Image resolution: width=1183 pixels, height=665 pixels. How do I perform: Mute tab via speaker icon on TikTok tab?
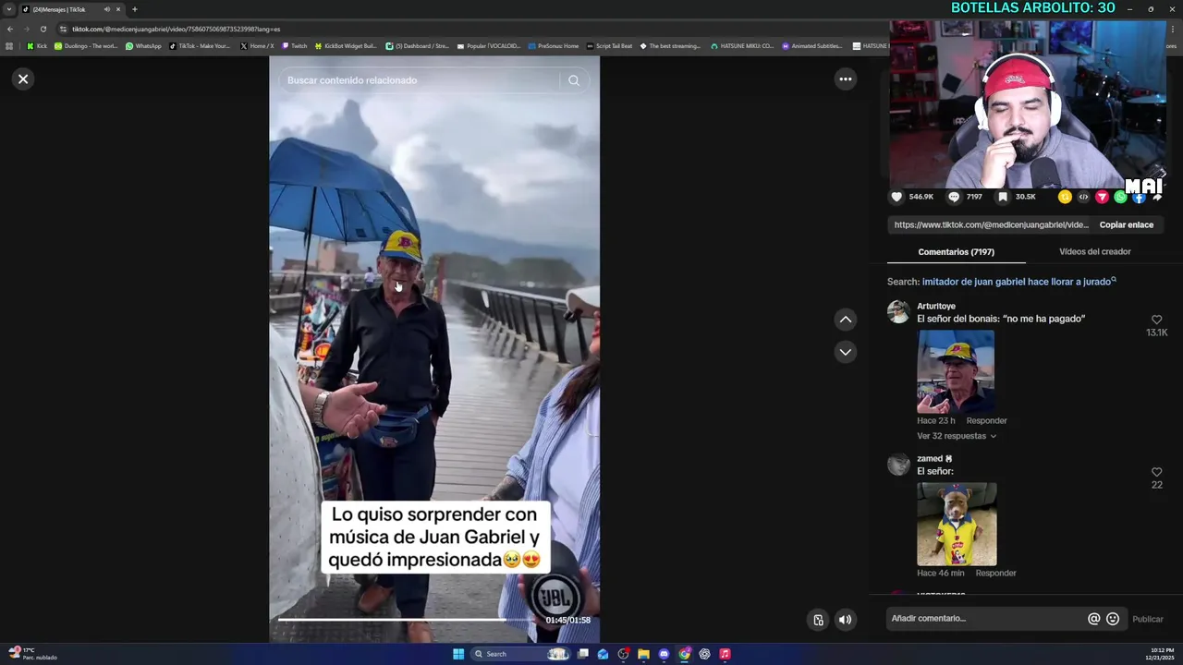pyautogui.click(x=106, y=9)
